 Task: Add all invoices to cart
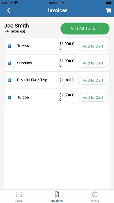click(x=85, y=29)
